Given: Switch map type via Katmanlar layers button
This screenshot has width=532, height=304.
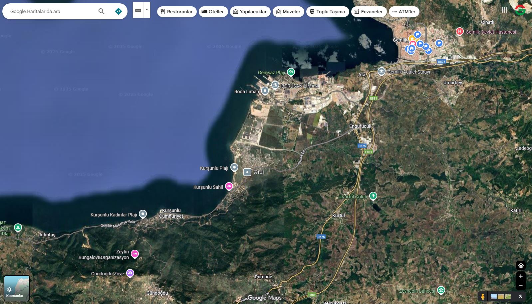Looking at the screenshot, I should pyautogui.click(x=17, y=288).
